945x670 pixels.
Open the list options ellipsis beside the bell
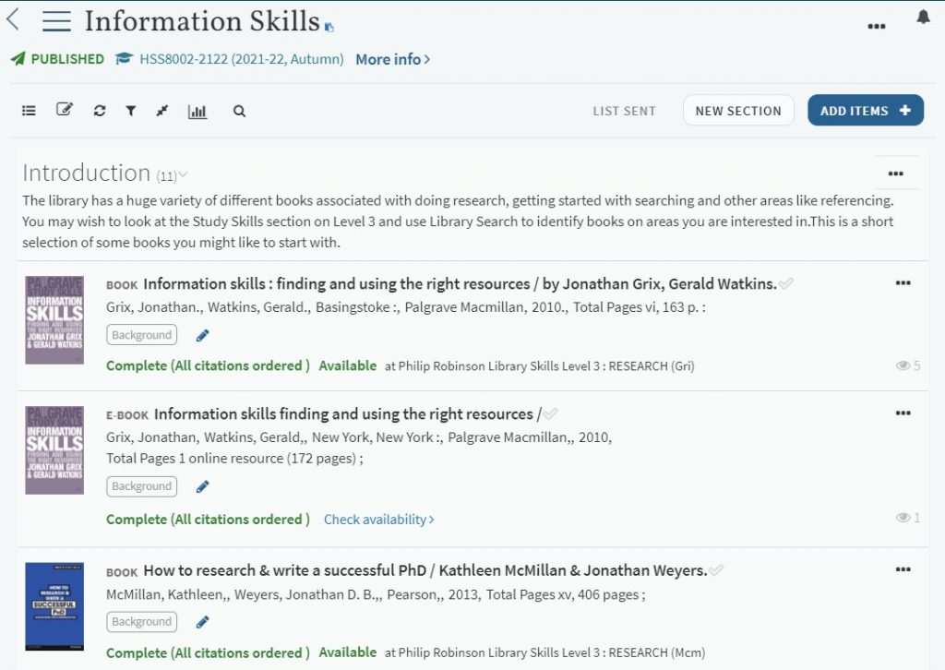click(877, 26)
